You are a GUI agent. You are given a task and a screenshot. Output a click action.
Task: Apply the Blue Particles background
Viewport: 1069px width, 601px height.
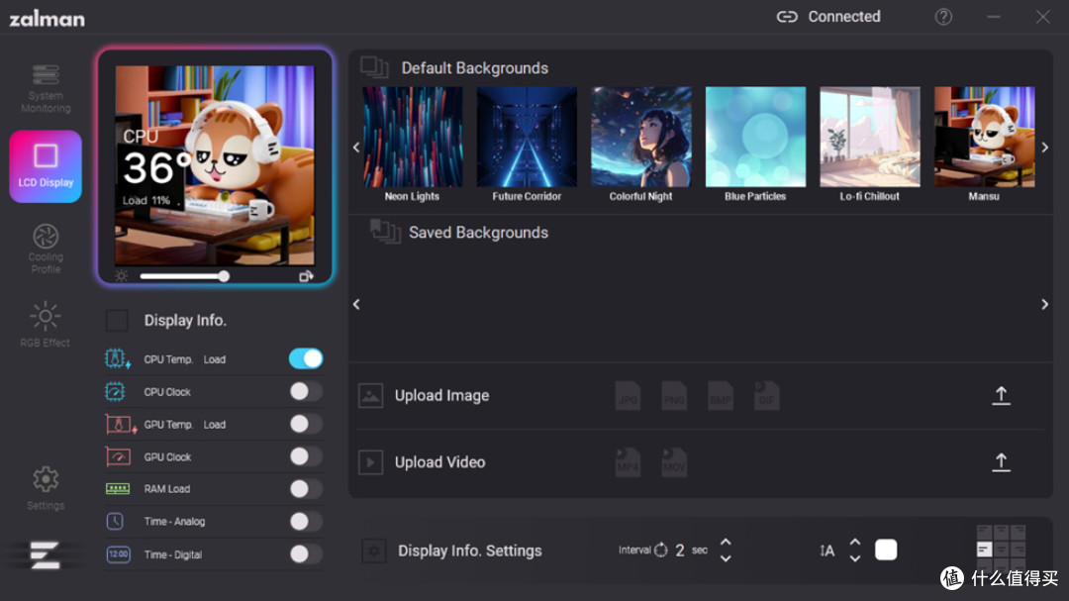tap(755, 137)
